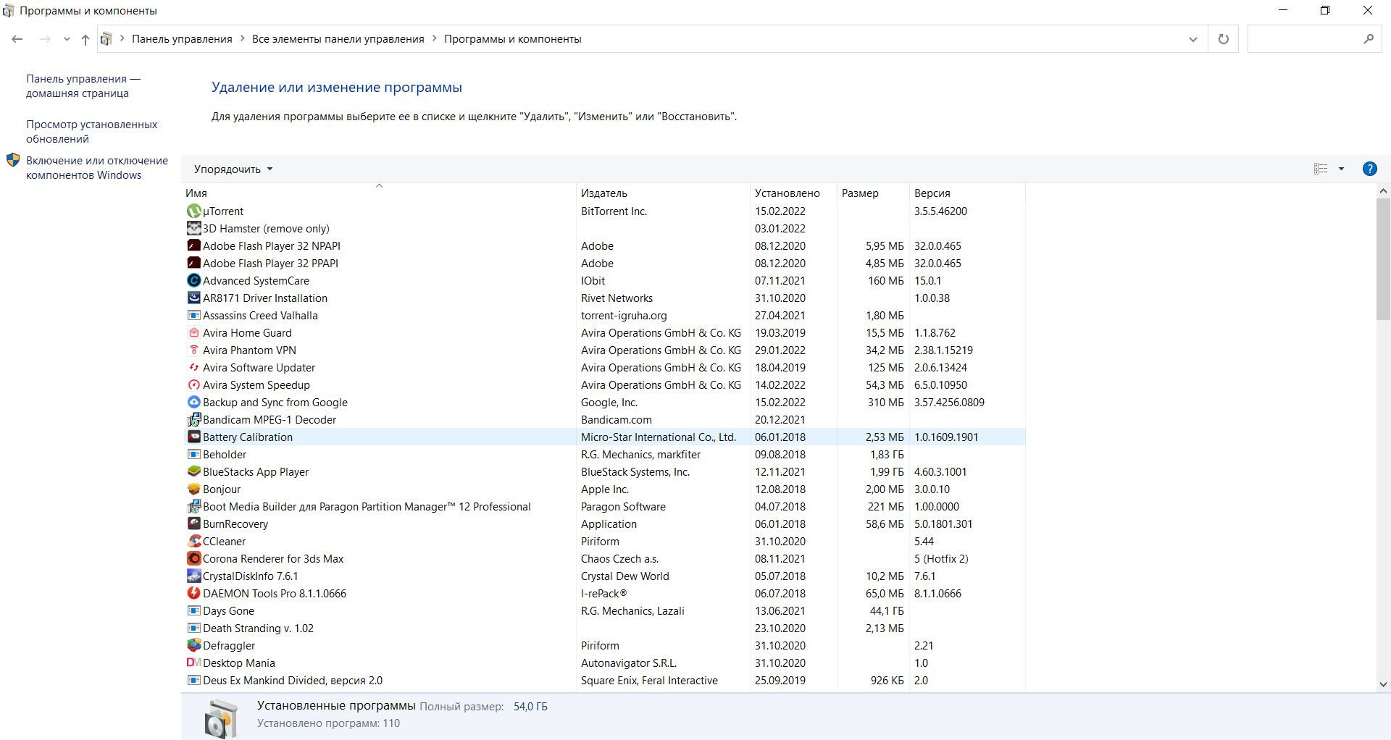Sort list by the Имя column header
1391x740 pixels.
tap(379, 193)
